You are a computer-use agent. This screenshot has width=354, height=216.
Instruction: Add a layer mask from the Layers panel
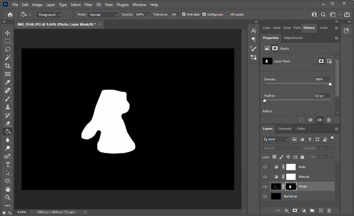(x=295, y=210)
